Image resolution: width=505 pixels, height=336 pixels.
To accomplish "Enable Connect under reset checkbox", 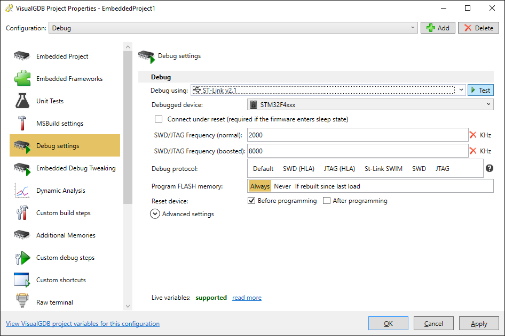I will coord(159,119).
